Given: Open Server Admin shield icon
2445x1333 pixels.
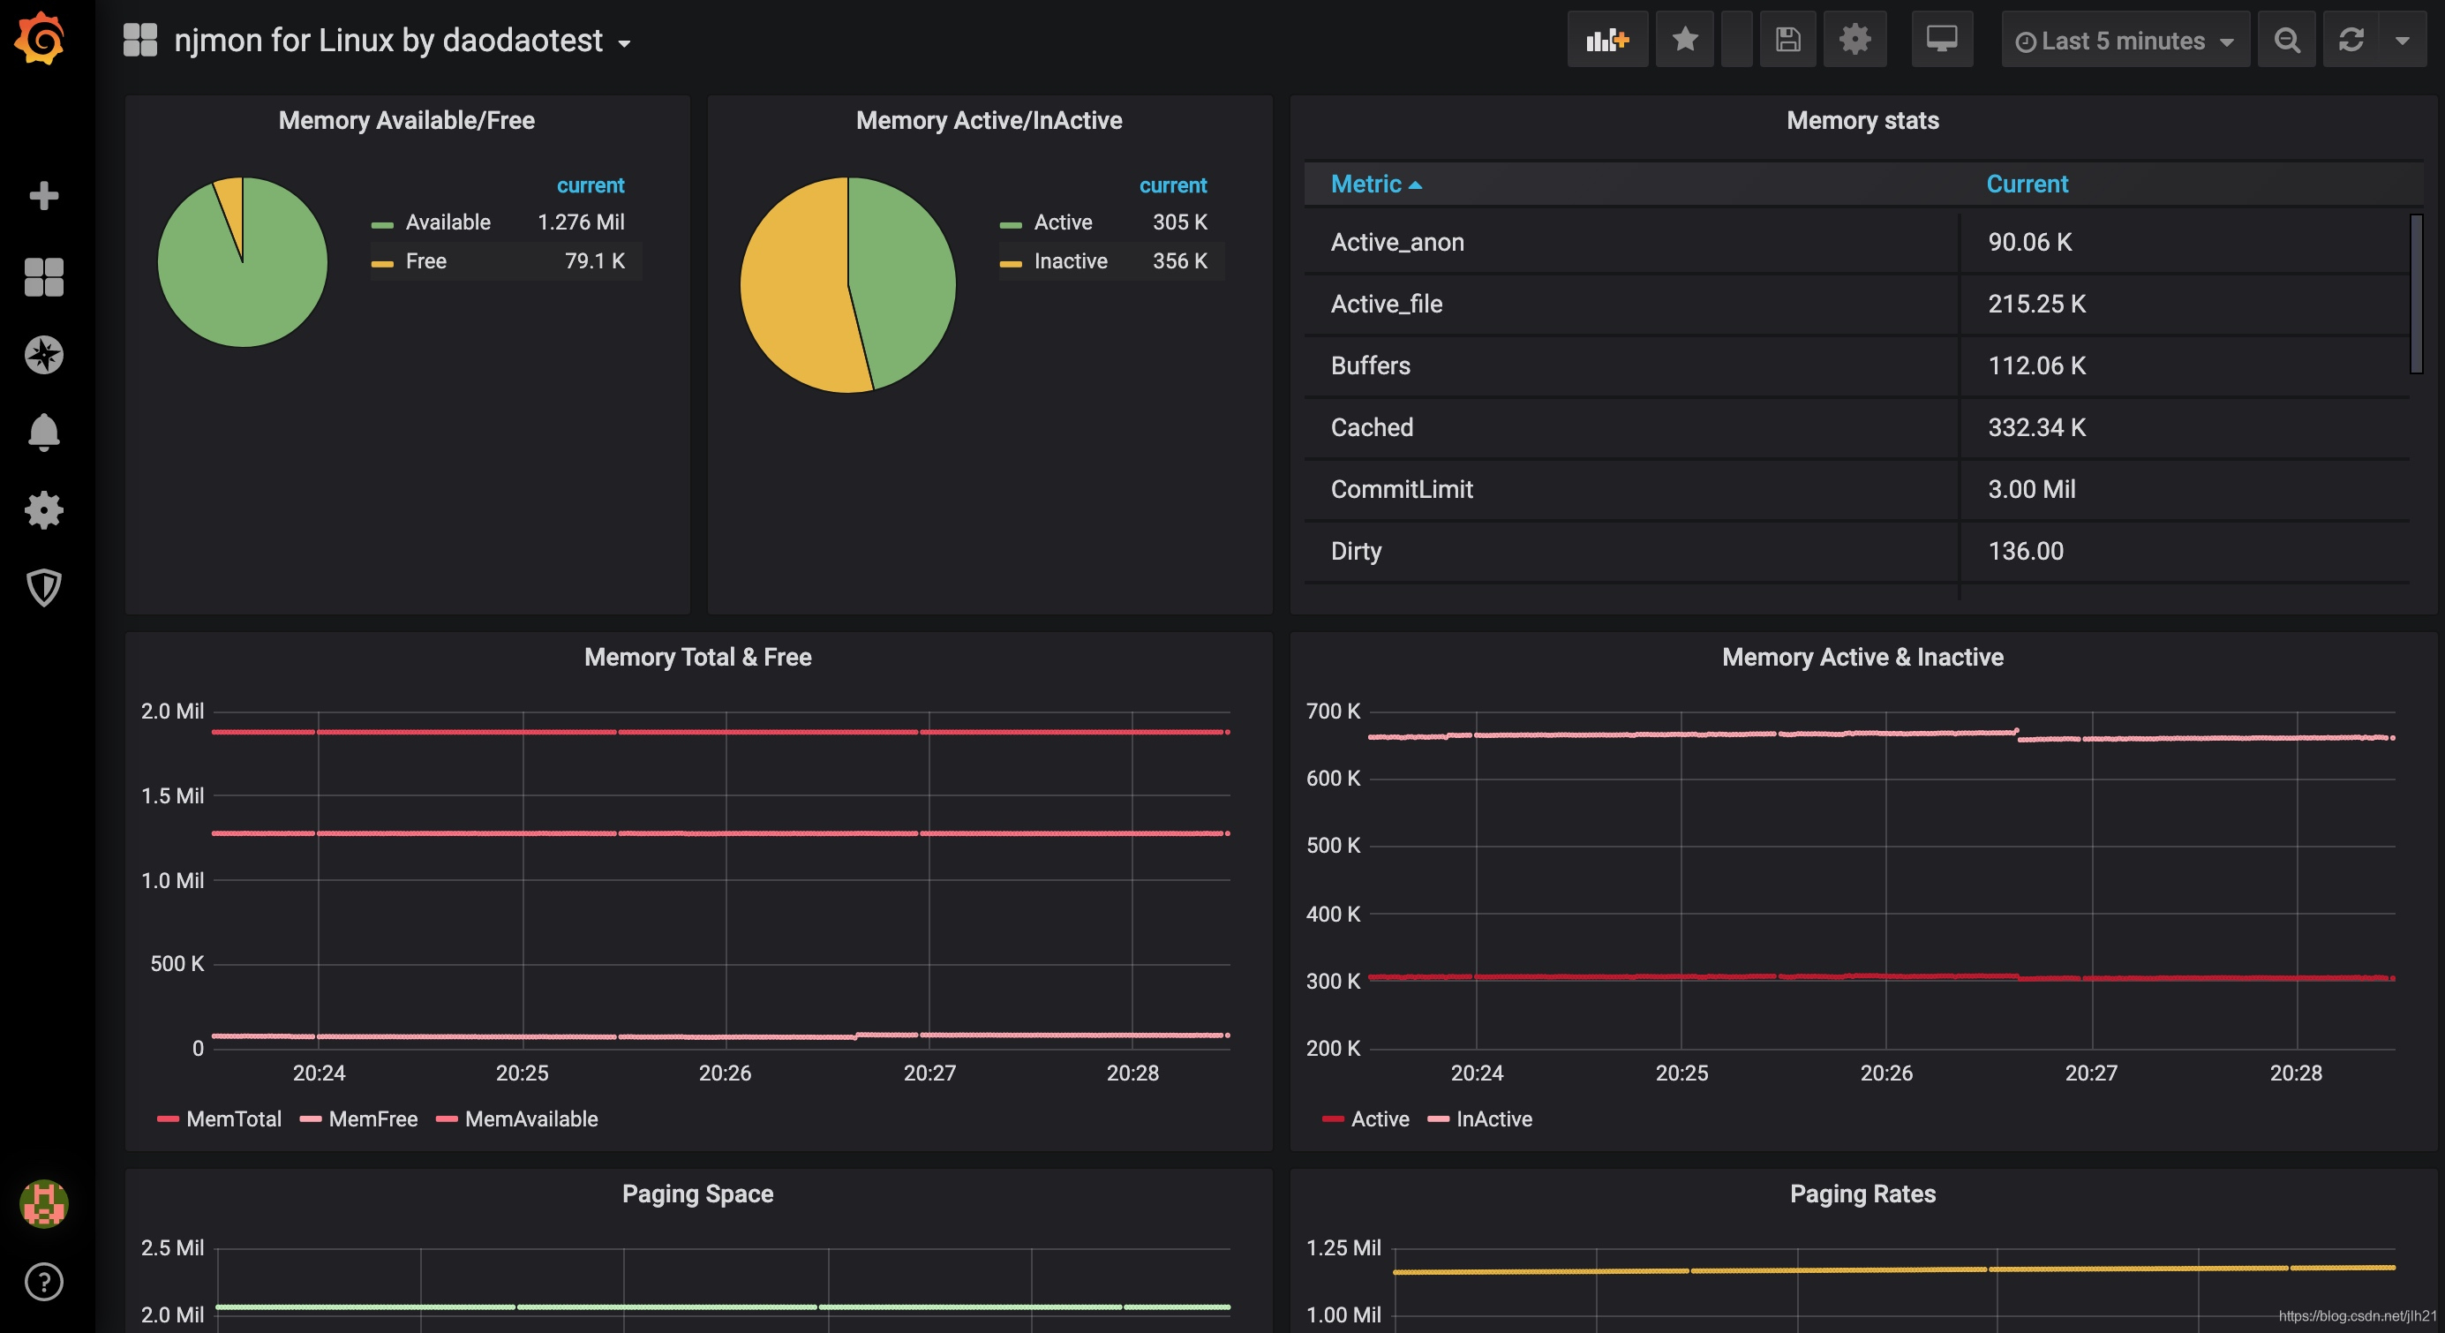Looking at the screenshot, I should [x=43, y=588].
